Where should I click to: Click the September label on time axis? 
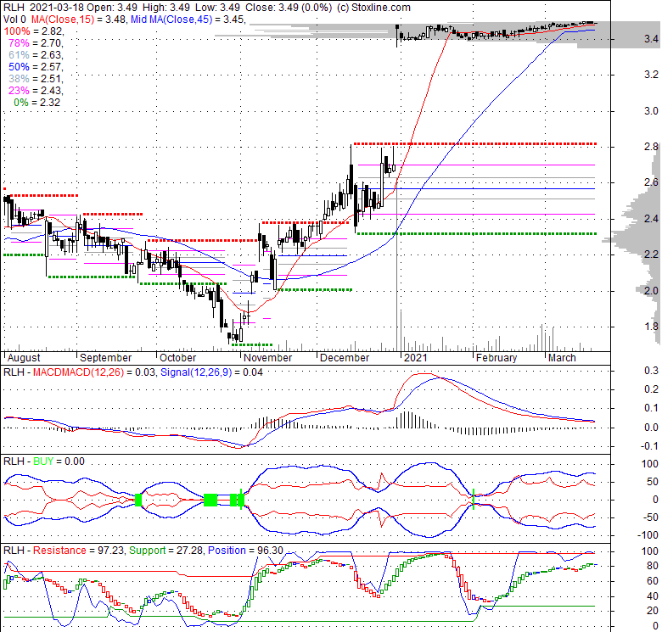[x=105, y=358]
